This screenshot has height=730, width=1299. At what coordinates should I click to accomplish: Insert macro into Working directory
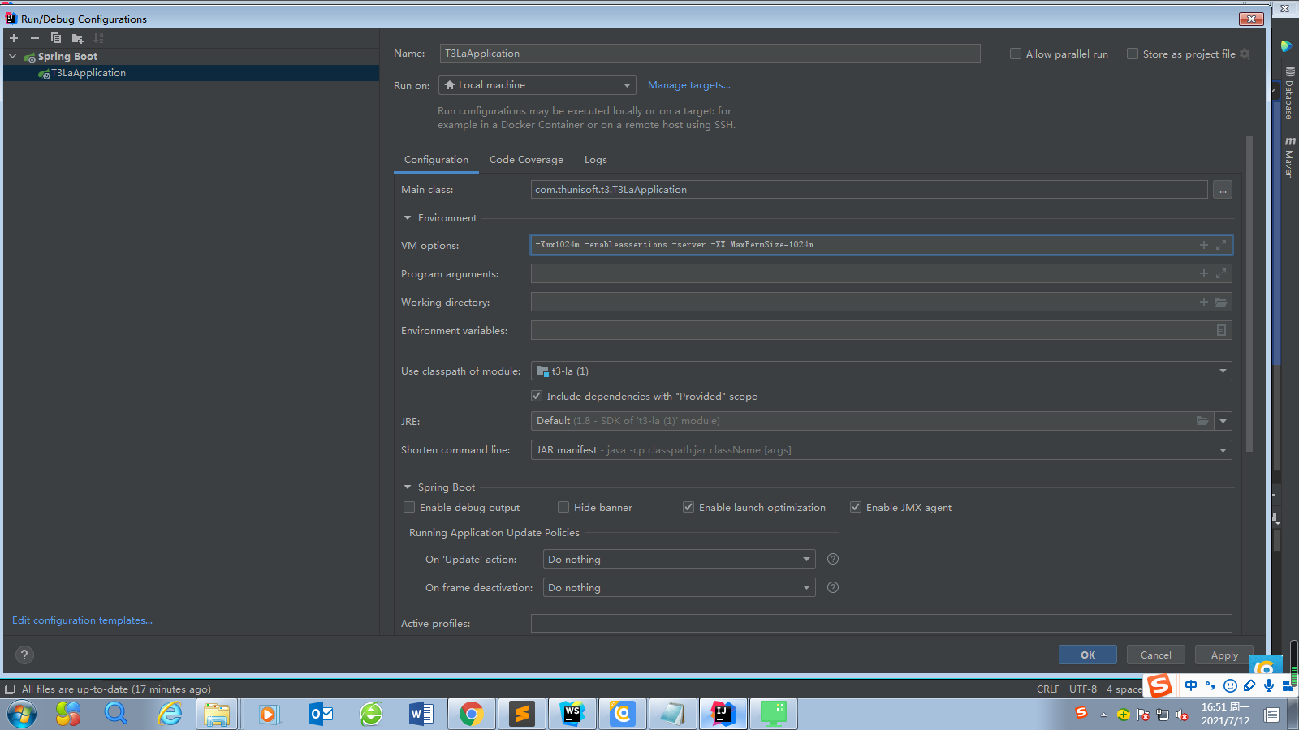coord(1204,302)
